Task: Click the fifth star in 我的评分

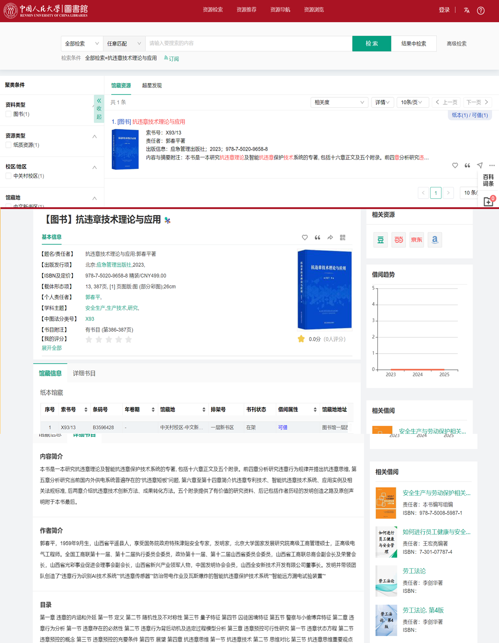Action: [128, 339]
